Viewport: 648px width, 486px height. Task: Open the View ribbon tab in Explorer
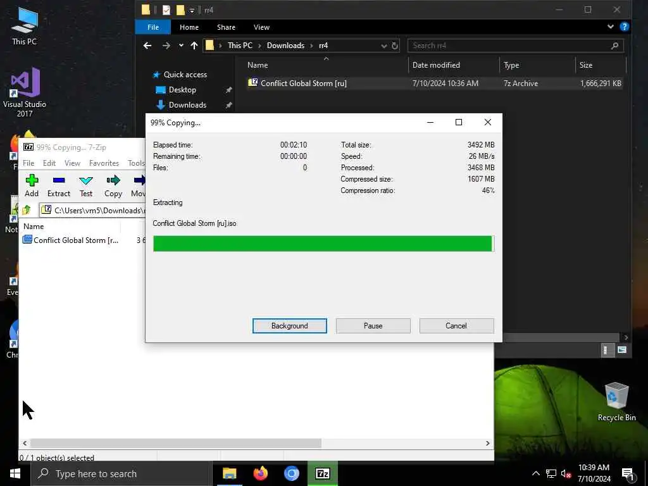pyautogui.click(x=261, y=27)
